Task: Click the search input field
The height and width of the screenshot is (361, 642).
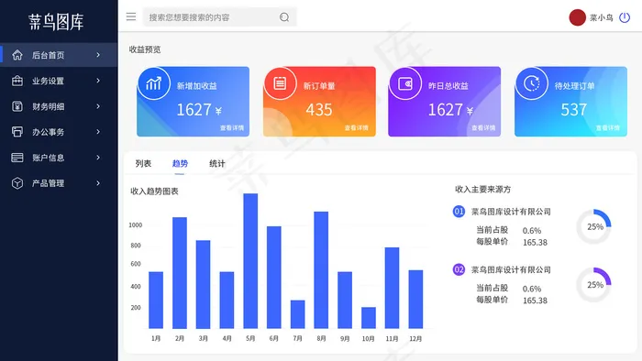Action: (x=219, y=17)
